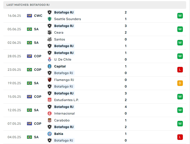This screenshot has width=190, height=144.
Task: Click the Internacional club crest icon
Action: 50,113
